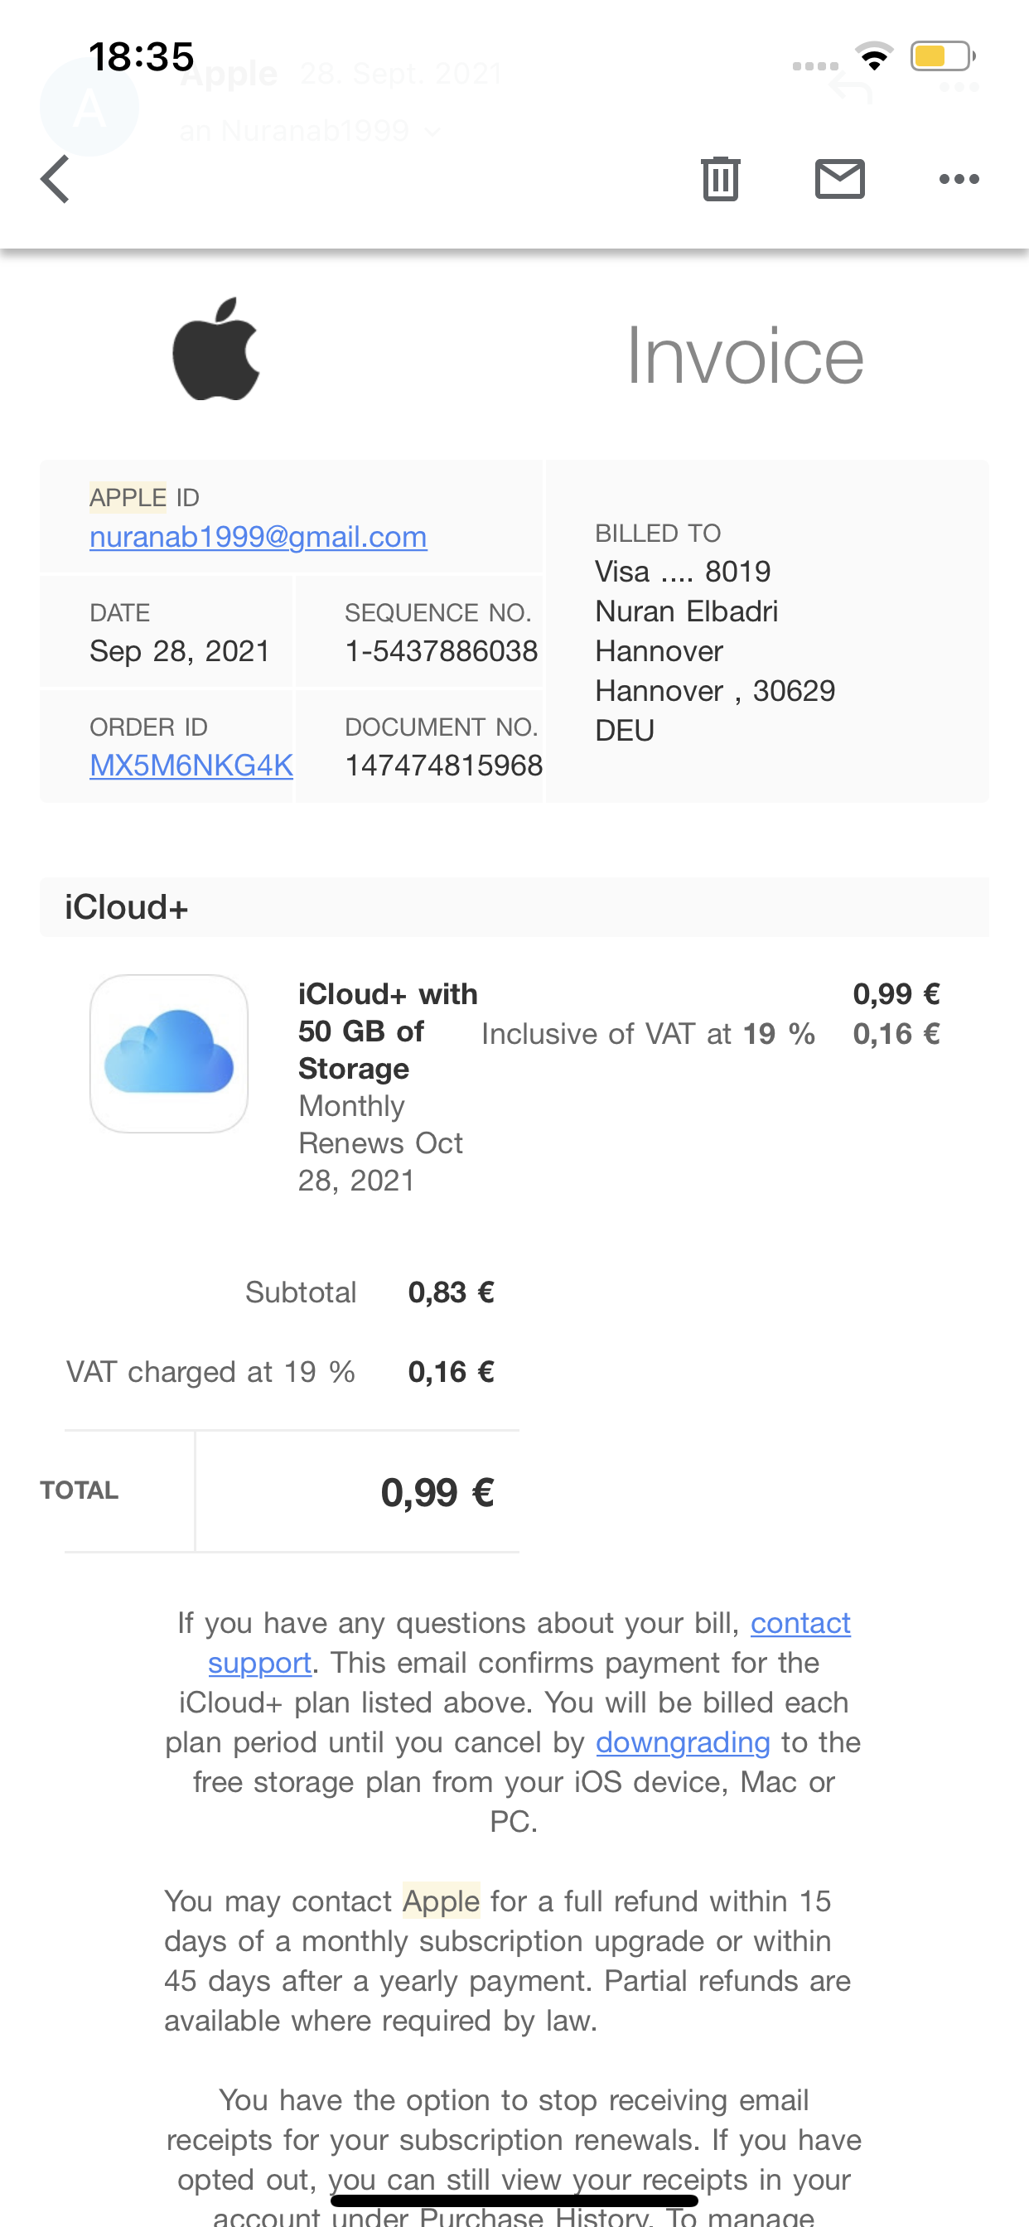
Task: Tap the iCloud cloud app icon
Action: click(170, 1053)
